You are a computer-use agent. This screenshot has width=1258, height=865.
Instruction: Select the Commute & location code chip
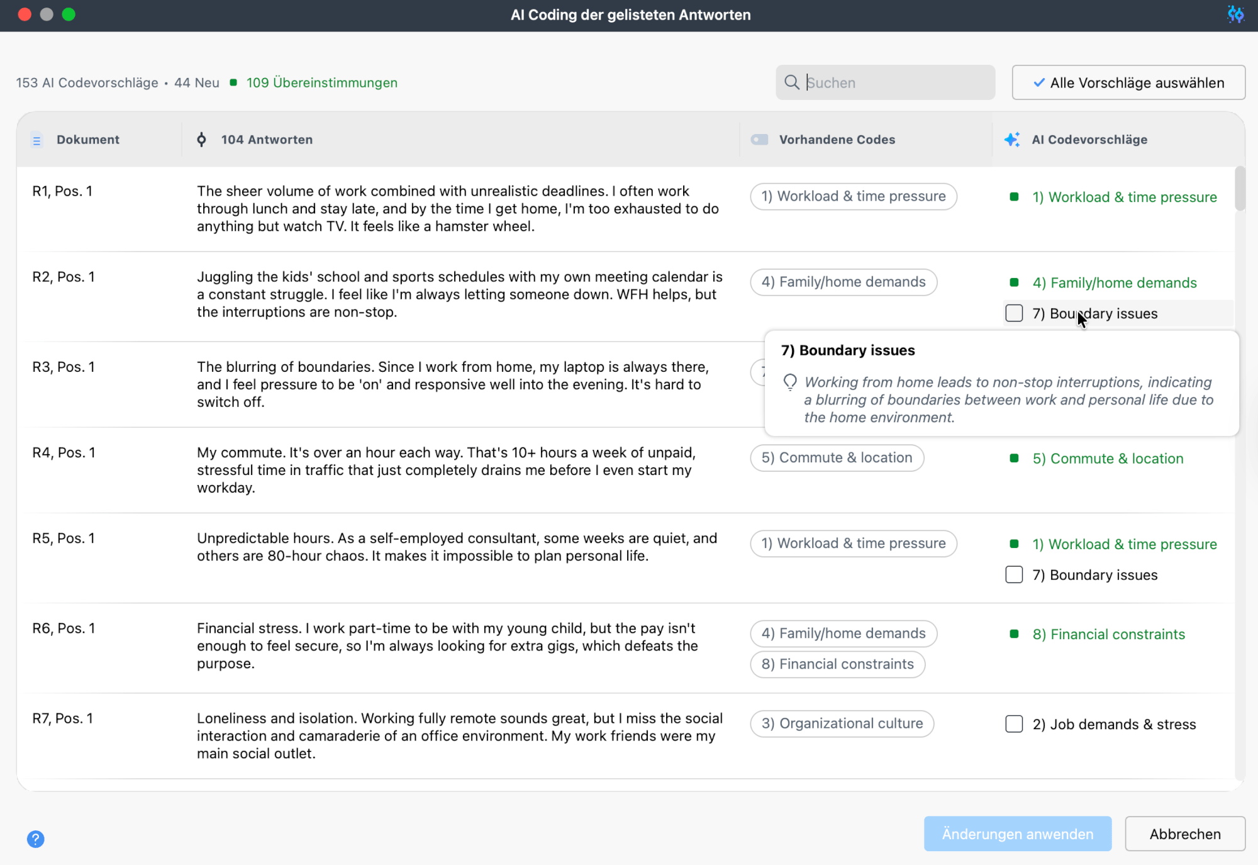coord(837,457)
